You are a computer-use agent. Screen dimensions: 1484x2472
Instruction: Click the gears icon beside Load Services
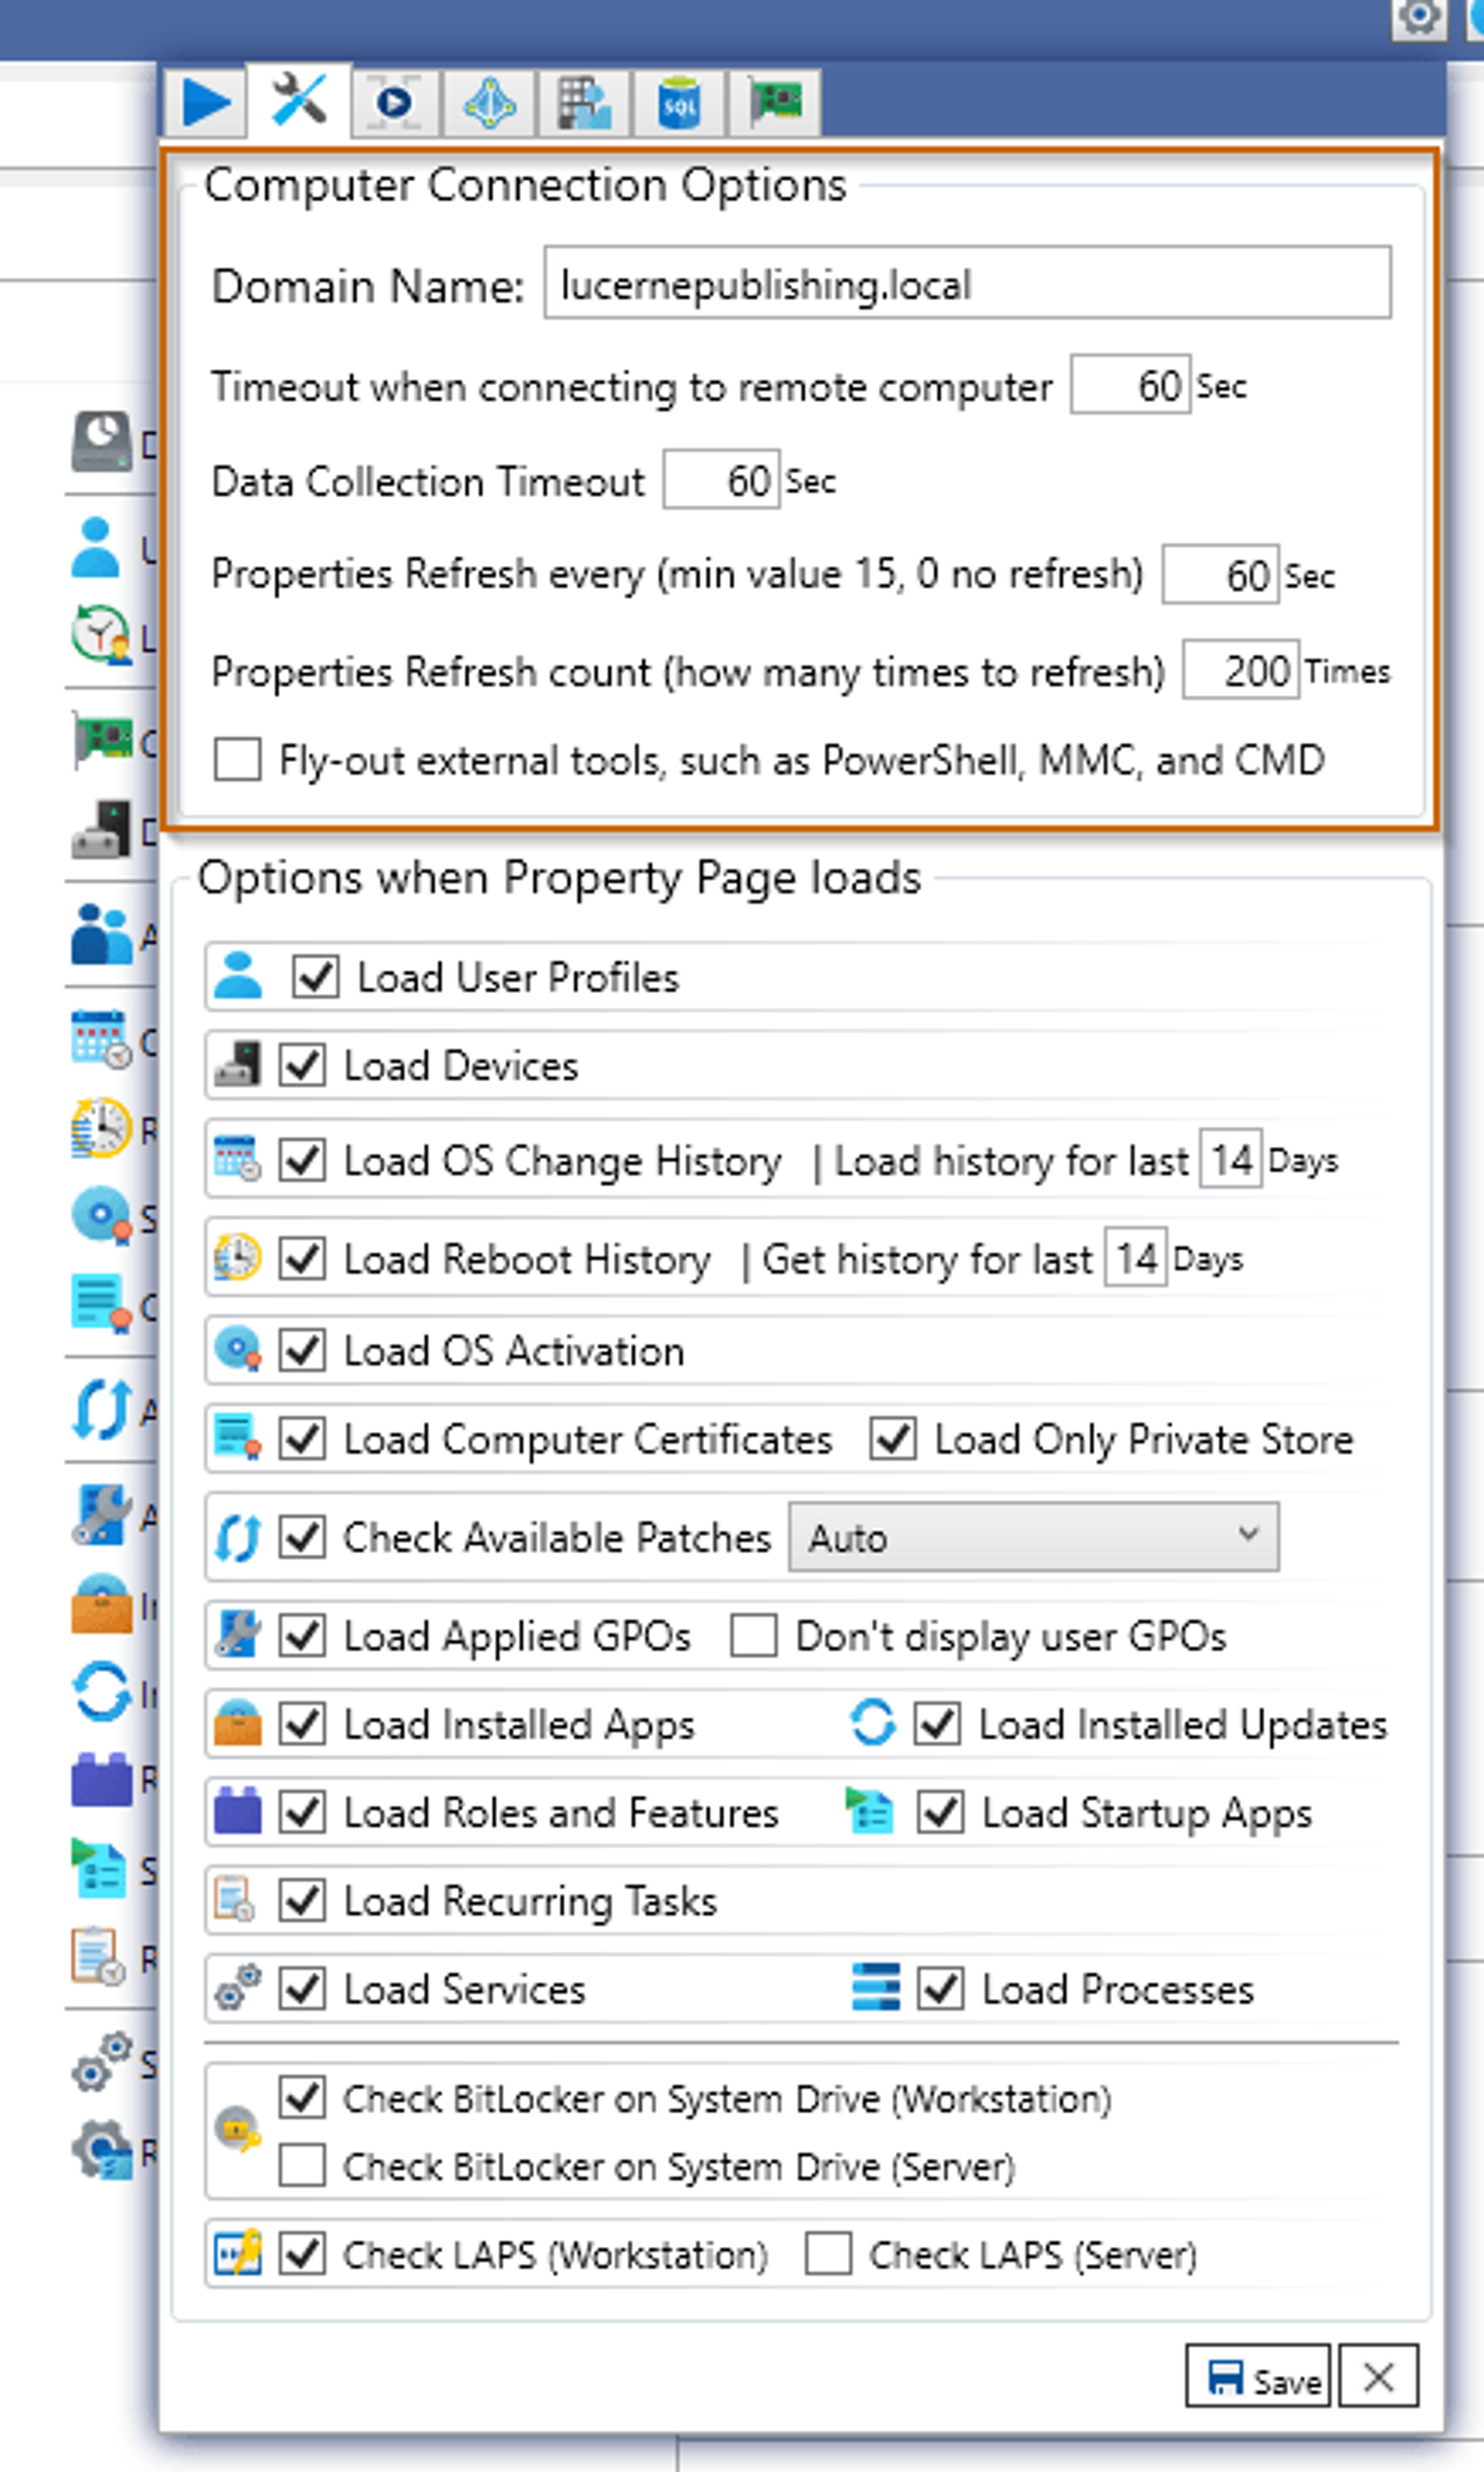click(x=238, y=1987)
